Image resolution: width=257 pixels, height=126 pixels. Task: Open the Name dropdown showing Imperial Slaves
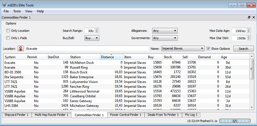pyautogui.click(x=183, y=48)
